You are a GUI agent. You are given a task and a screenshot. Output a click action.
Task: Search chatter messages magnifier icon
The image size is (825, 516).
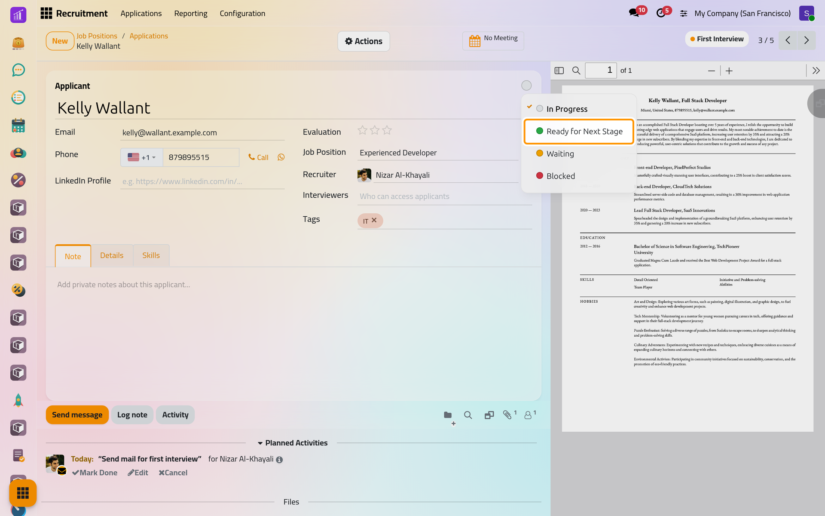(x=468, y=415)
